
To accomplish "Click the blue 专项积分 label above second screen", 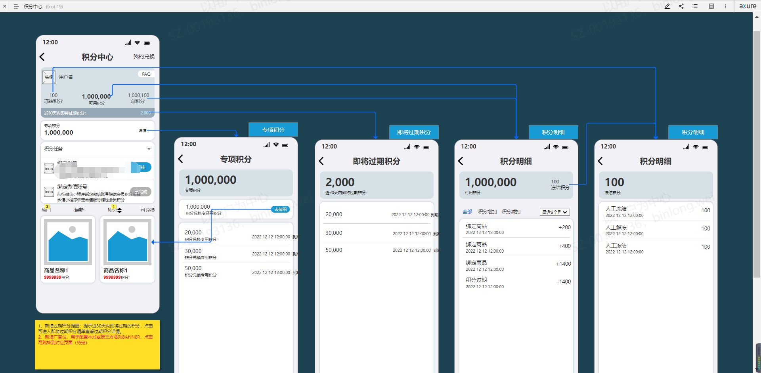I will point(273,129).
